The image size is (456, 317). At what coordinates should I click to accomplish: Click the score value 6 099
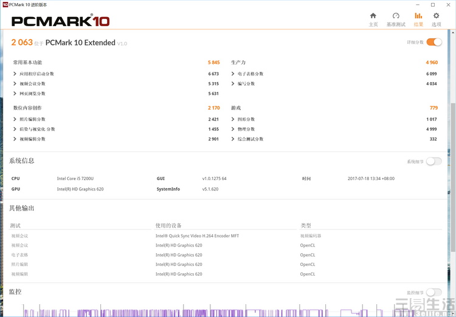click(x=432, y=74)
